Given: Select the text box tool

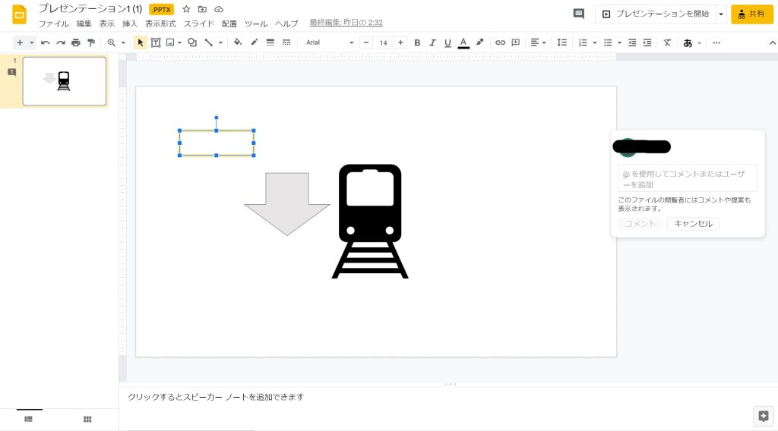Looking at the screenshot, I should 156,42.
